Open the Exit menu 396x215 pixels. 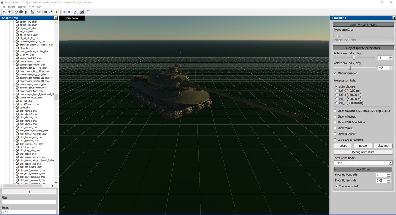tap(39, 7)
